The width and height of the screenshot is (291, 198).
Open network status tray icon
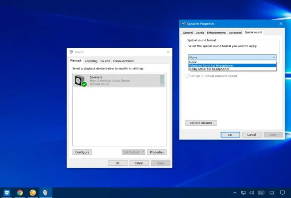pos(243,193)
